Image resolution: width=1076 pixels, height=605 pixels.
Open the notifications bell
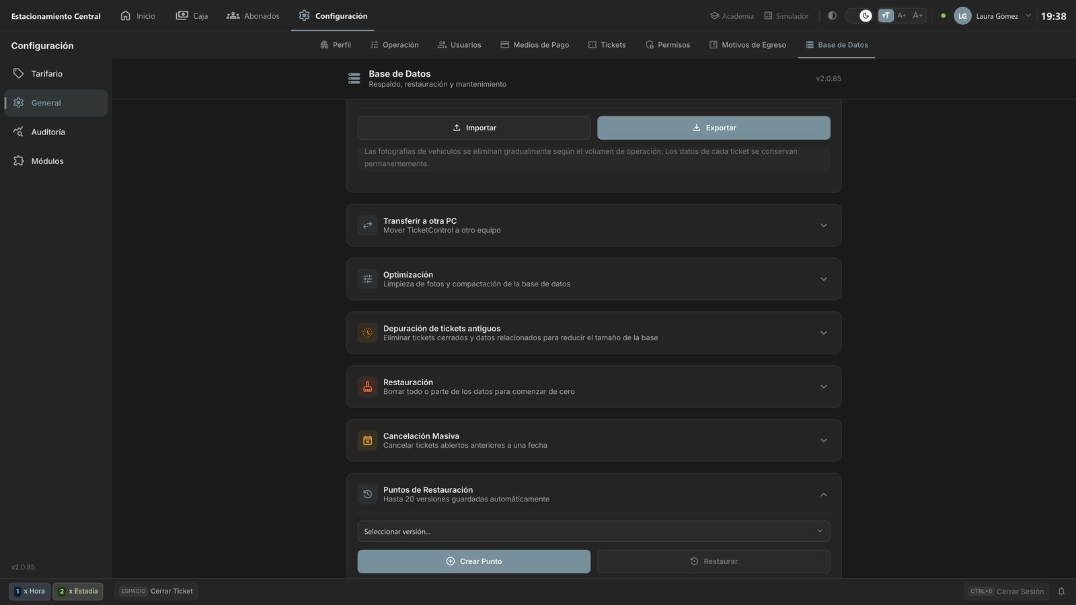1061,592
